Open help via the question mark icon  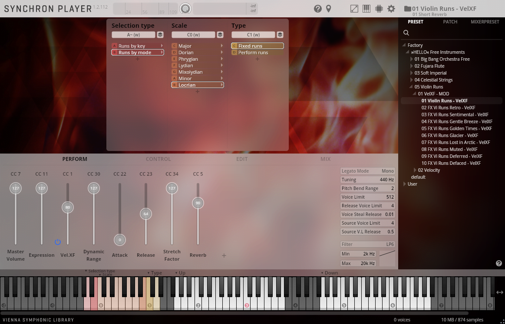pyautogui.click(x=317, y=9)
